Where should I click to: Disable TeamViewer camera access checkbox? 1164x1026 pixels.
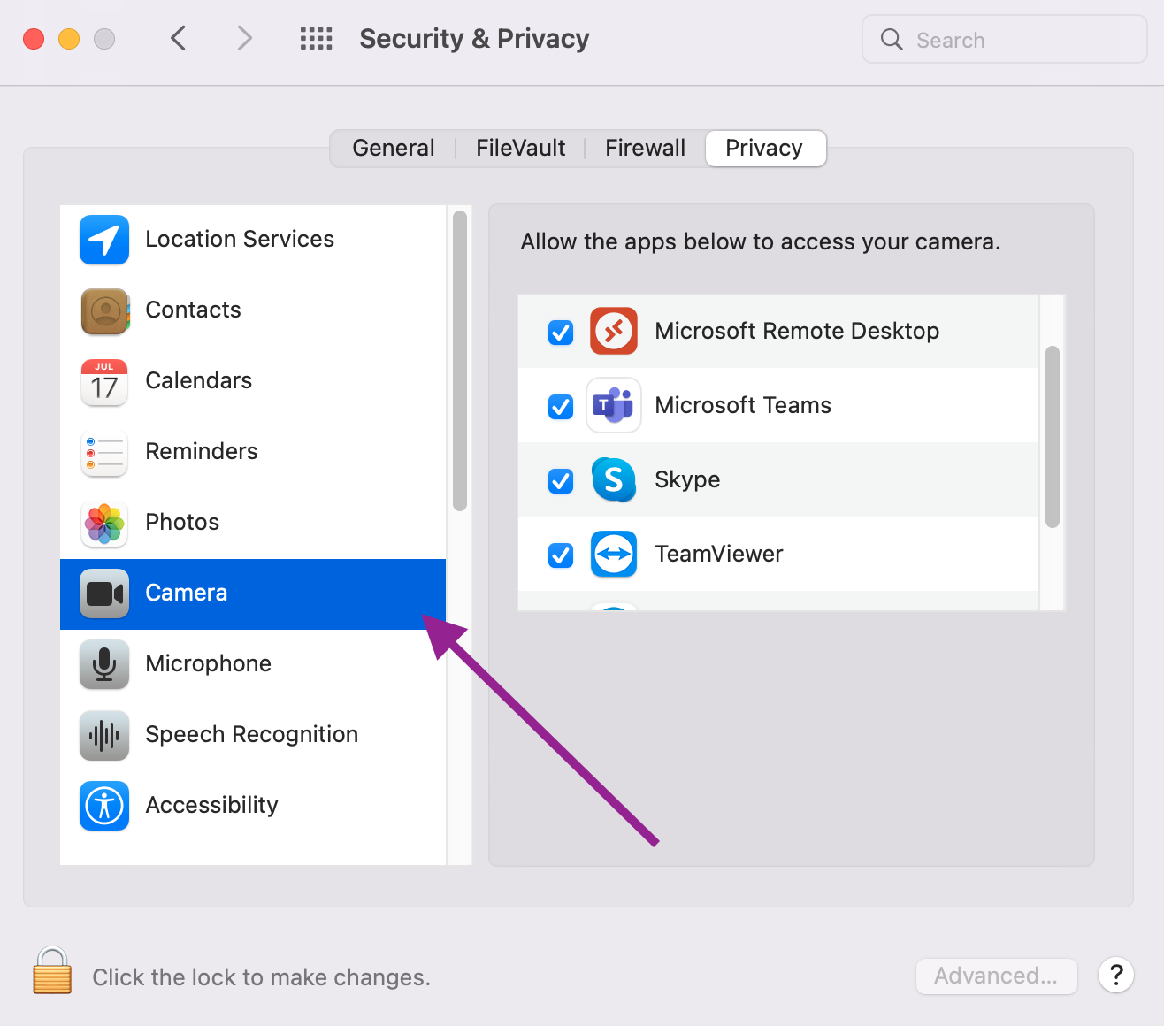[x=561, y=555]
